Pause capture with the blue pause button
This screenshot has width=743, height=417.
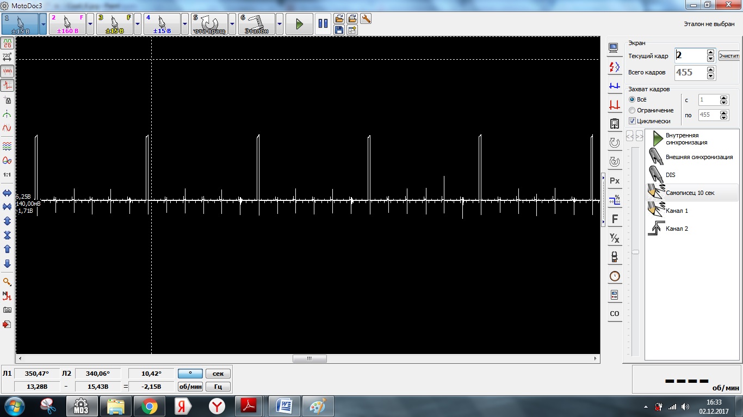[323, 24]
